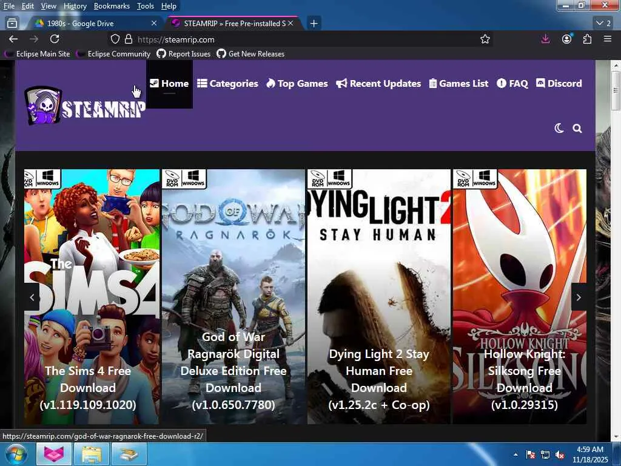Open a new tab with plus button
Viewport: 621px width, 466px height.
tap(314, 24)
